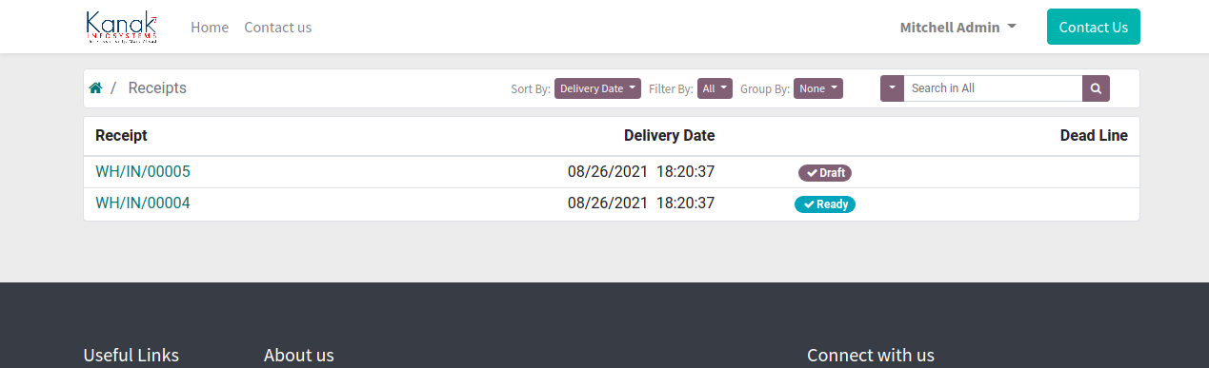Click the teal Contact Us button
Viewport: 1209px width, 368px height.
pos(1094,27)
